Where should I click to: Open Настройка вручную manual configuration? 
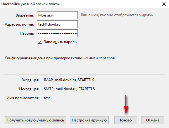[x=89, y=120]
